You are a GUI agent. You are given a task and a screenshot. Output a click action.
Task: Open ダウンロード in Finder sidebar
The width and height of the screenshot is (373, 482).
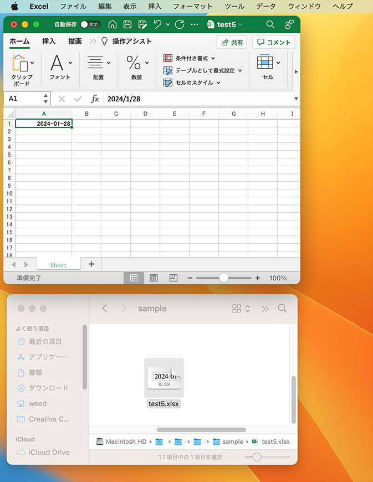(x=43, y=388)
